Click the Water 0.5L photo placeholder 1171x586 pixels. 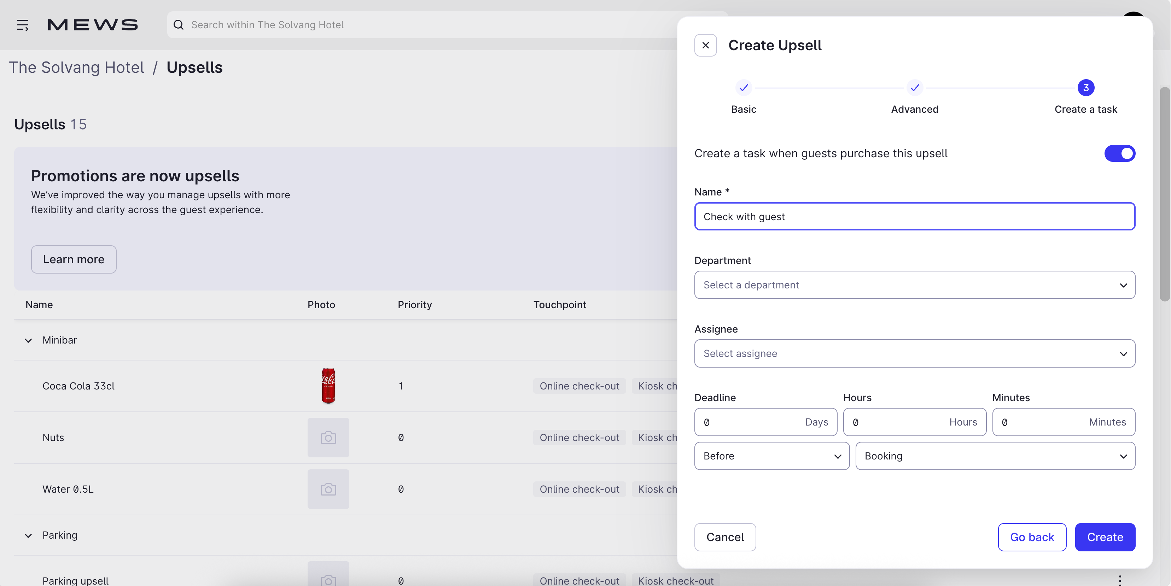click(328, 489)
